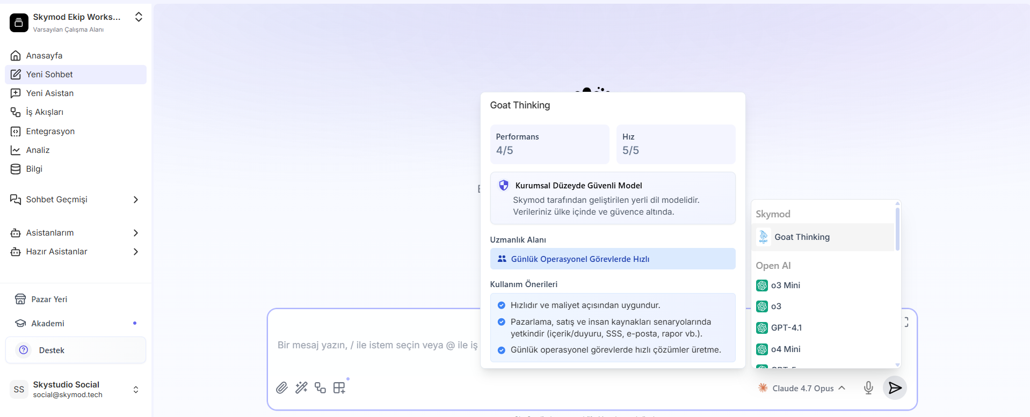The height and width of the screenshot is (417, 1030).
Task: Click the expand fullscreen icon in message box
Action: pyautogui.click(x=906, y=321)
